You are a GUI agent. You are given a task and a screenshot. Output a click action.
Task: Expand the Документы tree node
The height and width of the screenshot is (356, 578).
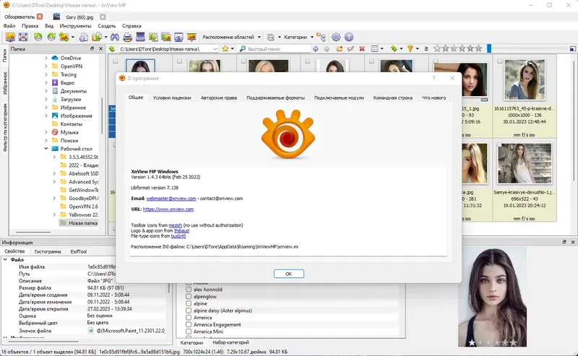click(x=46, y=91)
